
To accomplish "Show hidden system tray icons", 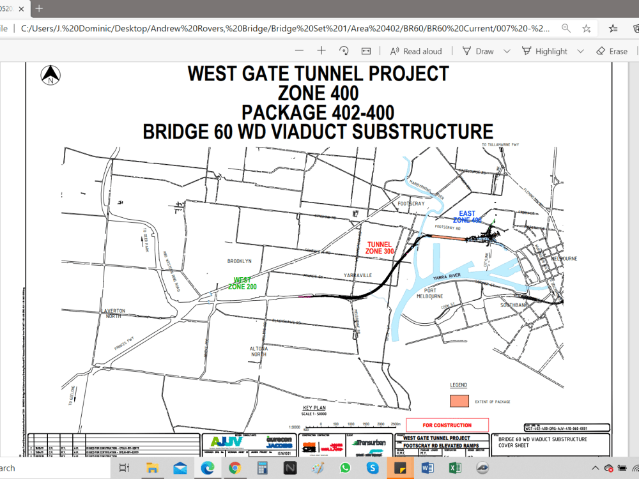I will 596,468.
